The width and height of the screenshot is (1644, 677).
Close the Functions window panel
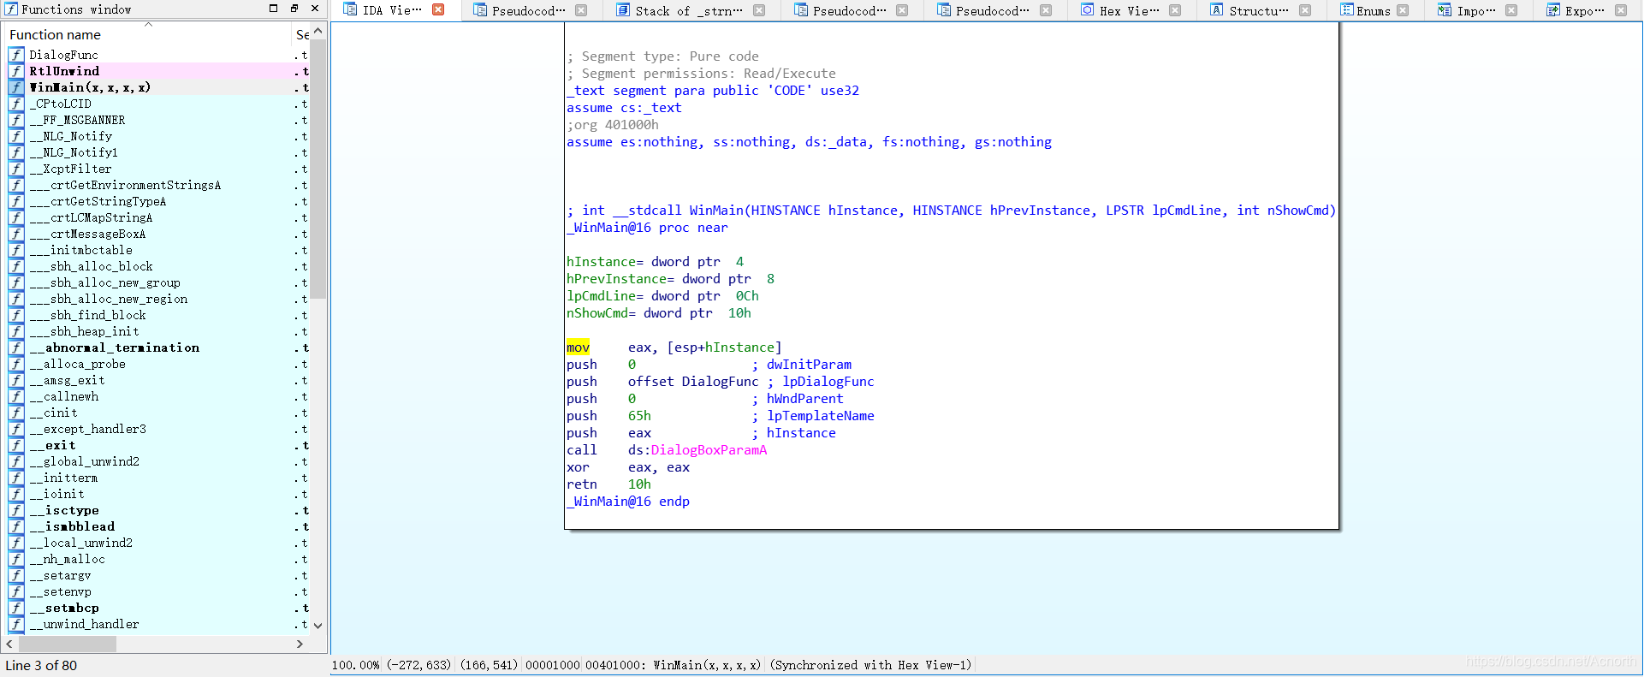315,9
